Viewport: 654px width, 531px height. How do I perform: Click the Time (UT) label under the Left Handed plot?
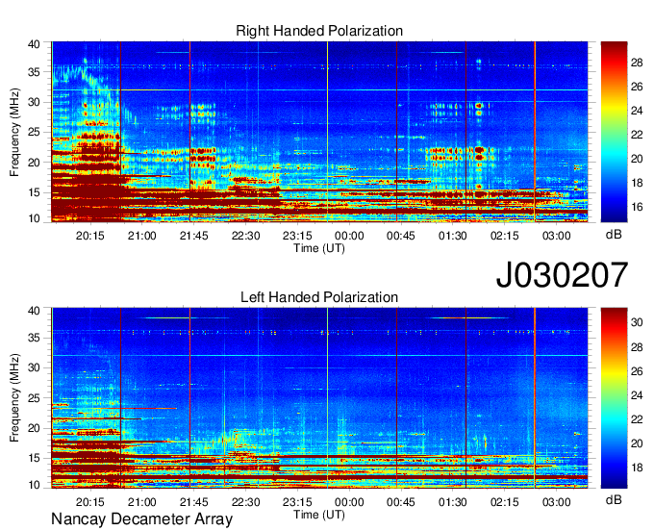(x=319, y=515)
